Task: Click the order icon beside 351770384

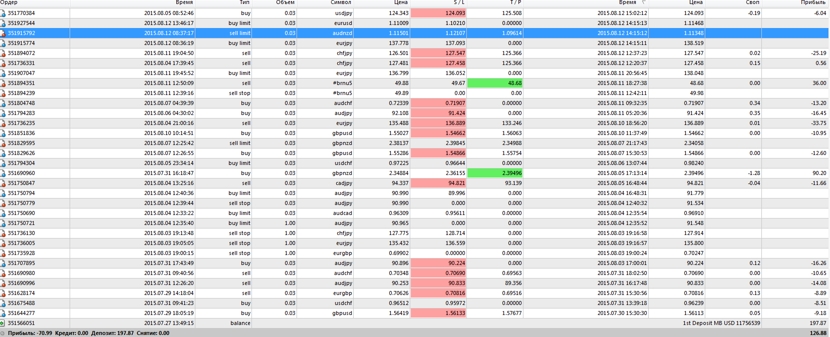Action: [3, 13]
